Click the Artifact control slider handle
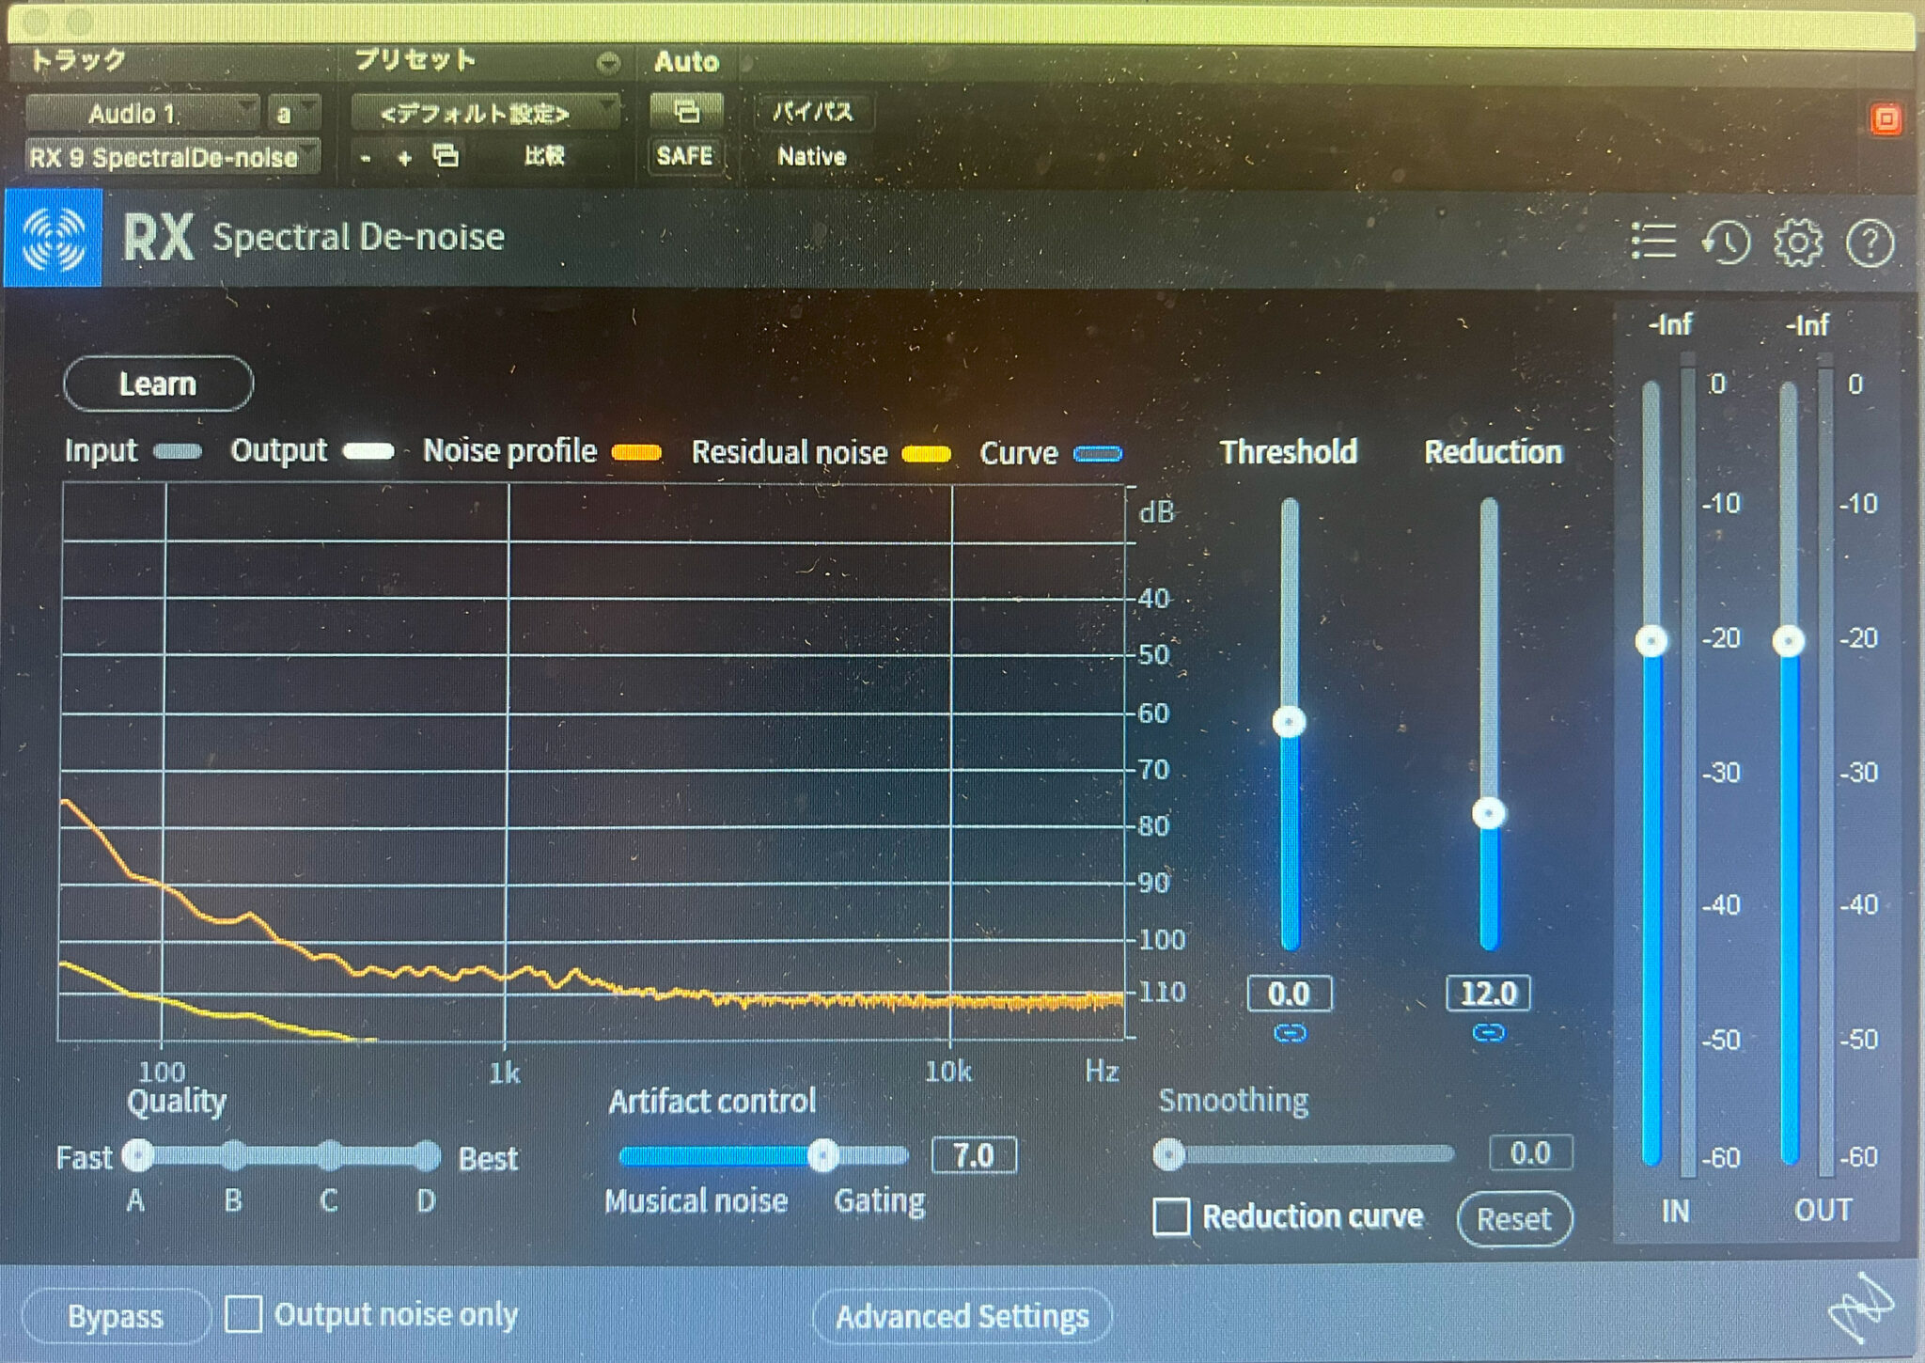The width and height of the screenshot is (1925, 1363). (822, 1155)
